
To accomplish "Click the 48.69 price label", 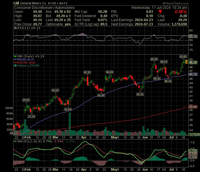I will (x=164, y=62).
